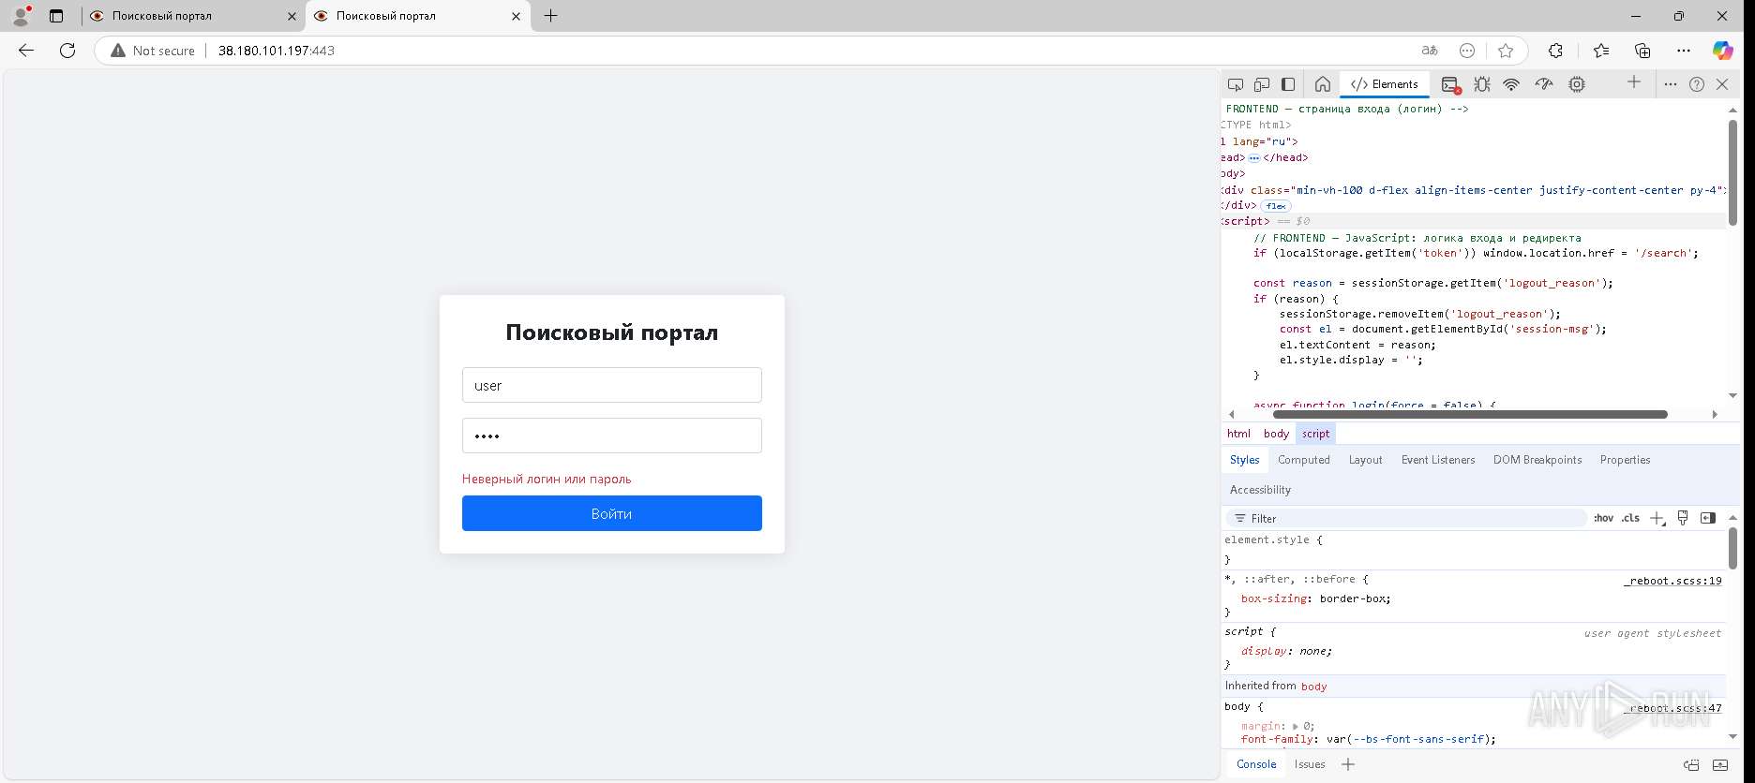This screenshot has height=783, width=1755.
Task: Open the Memory chip tool
Action: 1578,84
